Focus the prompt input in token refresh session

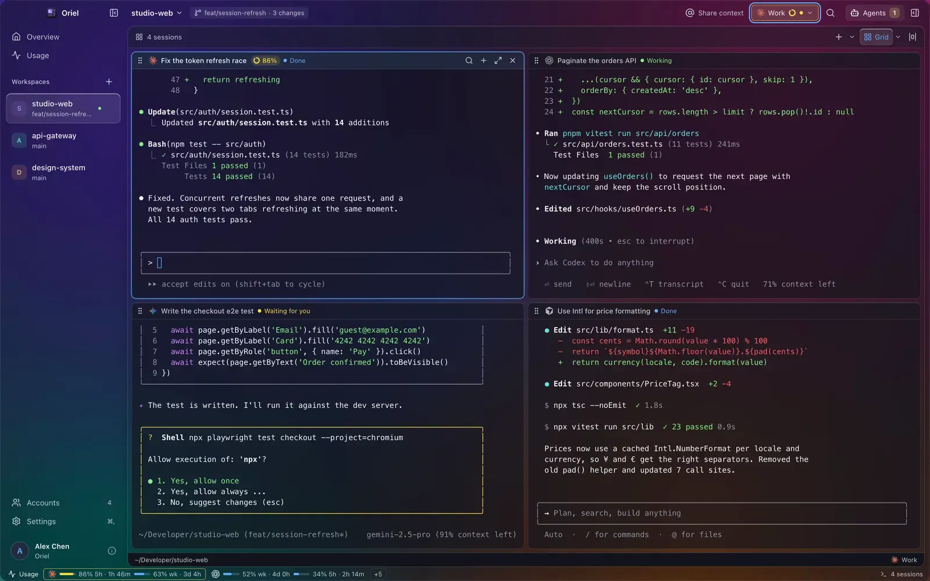pyautogui.click(x=325, y=263)
